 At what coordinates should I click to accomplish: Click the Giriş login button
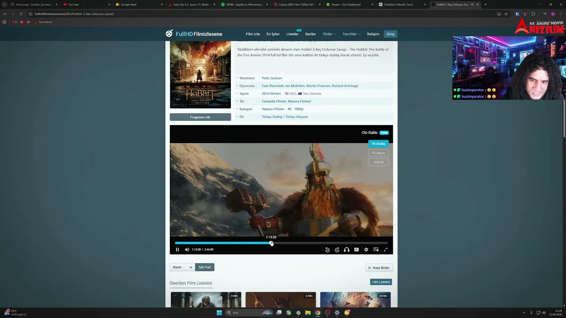click(x=390, y=34)
